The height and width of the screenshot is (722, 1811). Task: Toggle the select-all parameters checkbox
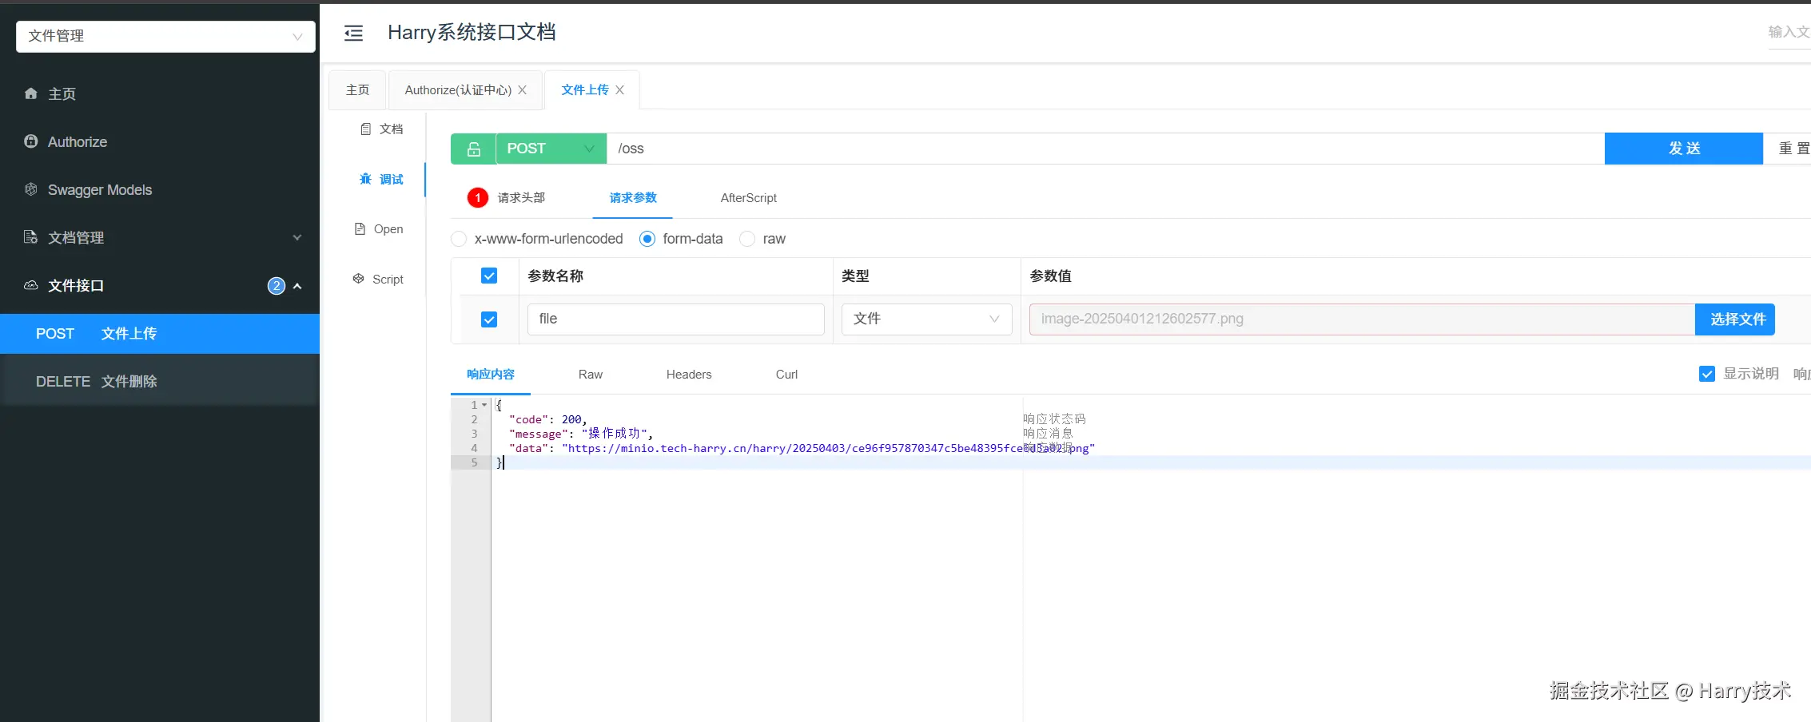489,276
